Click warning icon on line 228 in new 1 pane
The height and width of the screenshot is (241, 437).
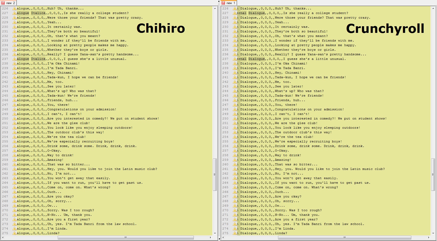(x=235, y=18)
